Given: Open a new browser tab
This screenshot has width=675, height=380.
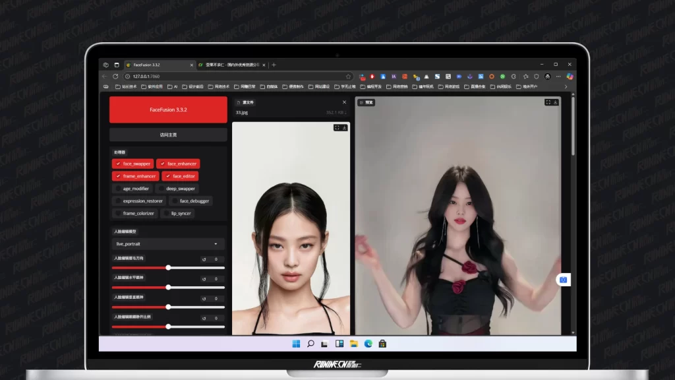Looking at the screenshot, I should coord(274,65).
